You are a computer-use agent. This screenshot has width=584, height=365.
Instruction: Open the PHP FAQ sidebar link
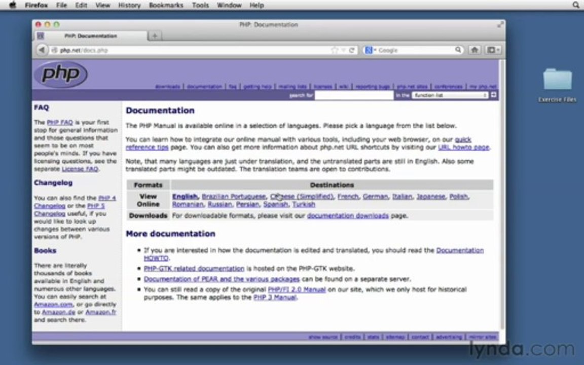click(60, 122)
